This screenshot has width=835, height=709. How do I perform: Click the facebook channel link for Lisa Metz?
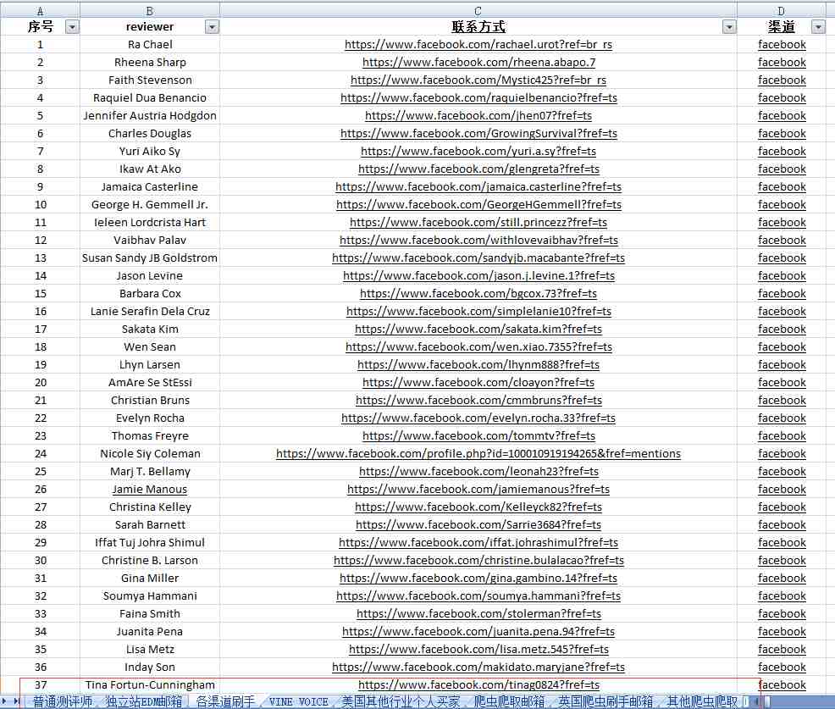pos(782,650)
